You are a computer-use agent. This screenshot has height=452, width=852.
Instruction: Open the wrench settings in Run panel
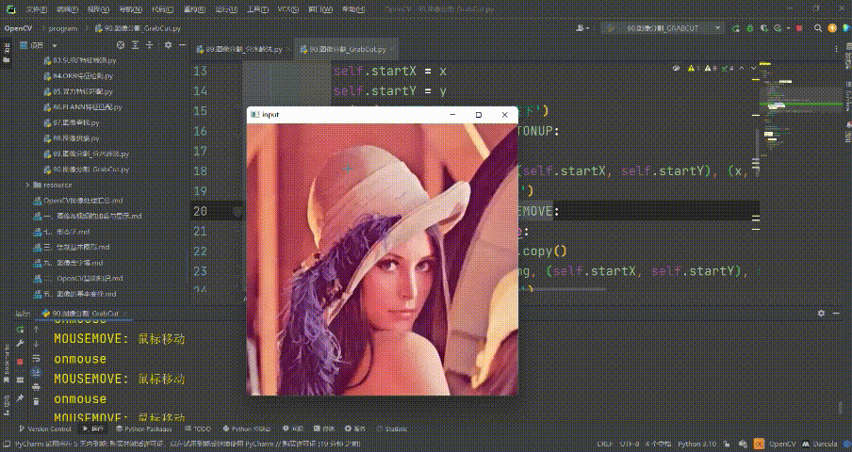click(x=20, y=343)
